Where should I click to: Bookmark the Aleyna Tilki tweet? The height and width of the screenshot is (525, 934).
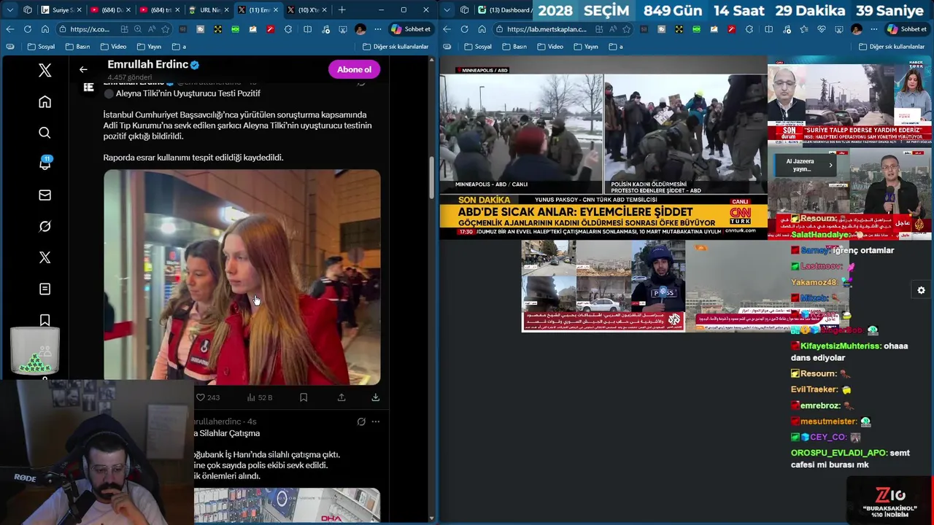(x=304, y=397)
